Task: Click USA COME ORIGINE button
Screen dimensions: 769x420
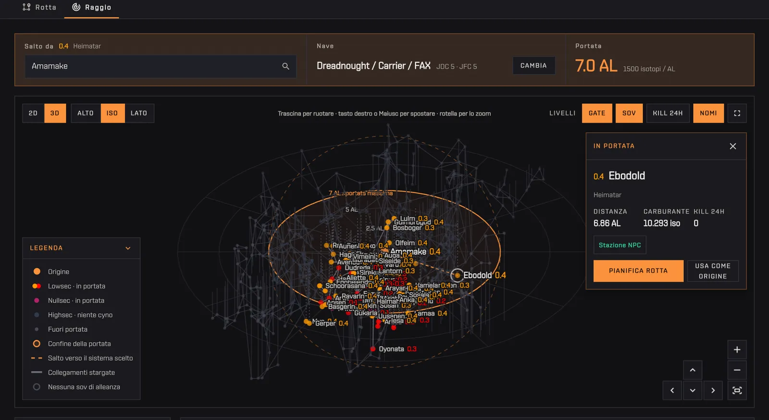Action: pos(713,271)
